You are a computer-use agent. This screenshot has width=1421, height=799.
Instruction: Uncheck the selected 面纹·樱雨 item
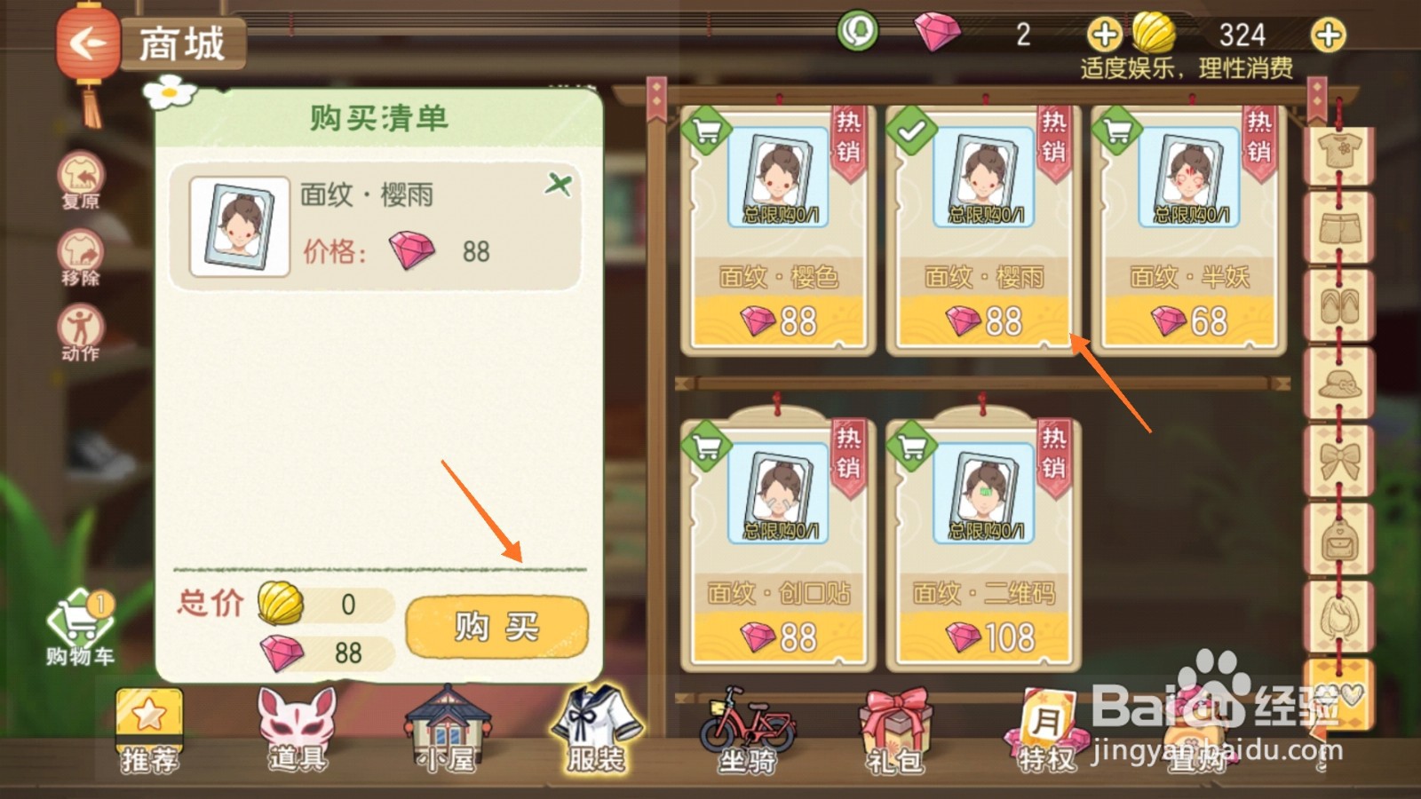(911, 131)
